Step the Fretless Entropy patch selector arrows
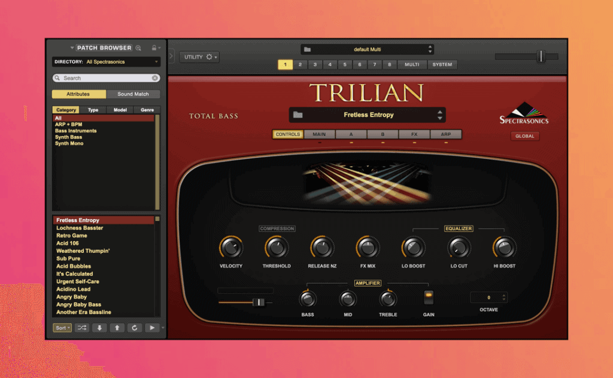 440,115
